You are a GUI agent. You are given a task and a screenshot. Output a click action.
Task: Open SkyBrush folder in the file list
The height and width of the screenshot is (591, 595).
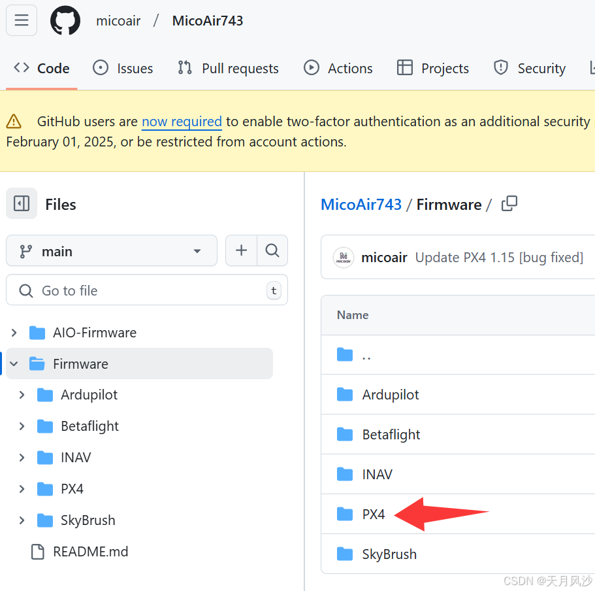pyautogui.click(x=389, y=554)
